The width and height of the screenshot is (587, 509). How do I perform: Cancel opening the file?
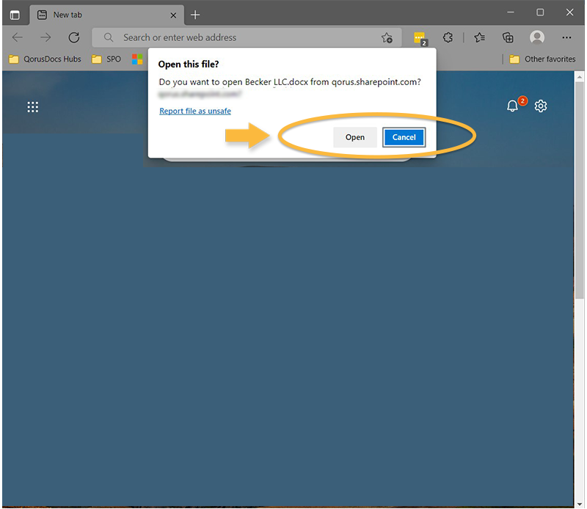point(404,137)
